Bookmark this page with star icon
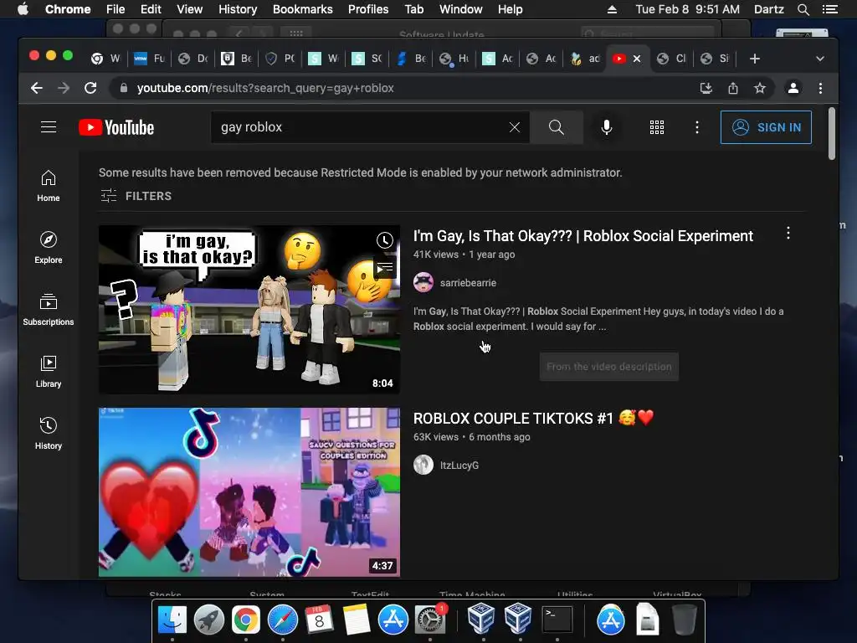The height and width of the screenshot is (643, 857). (760, 88)
